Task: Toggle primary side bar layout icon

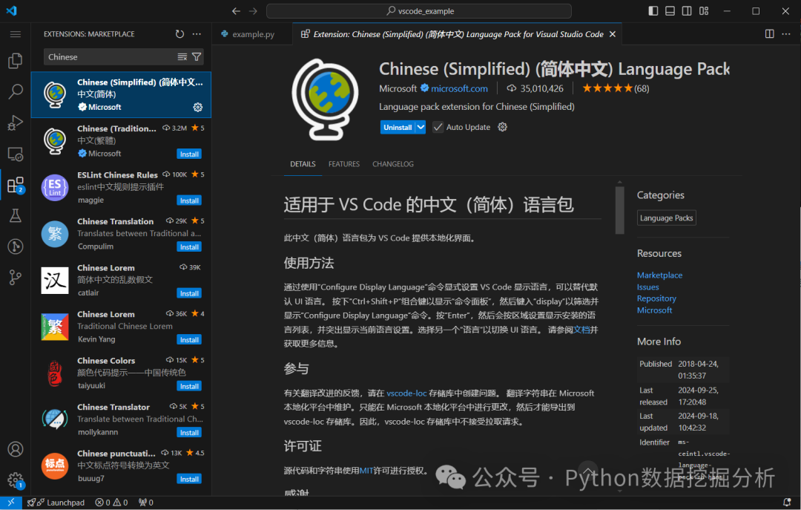Action: tap(653, 10)
